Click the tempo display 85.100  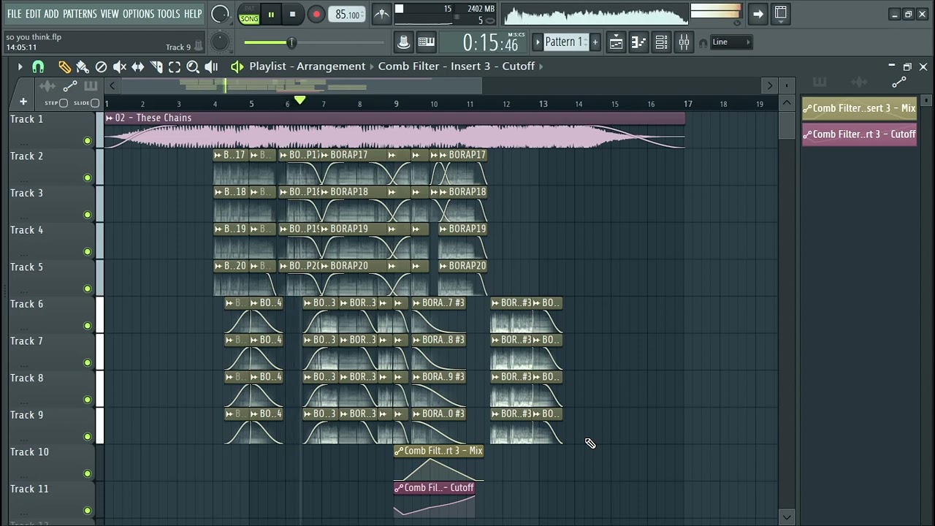pos(347,15)
